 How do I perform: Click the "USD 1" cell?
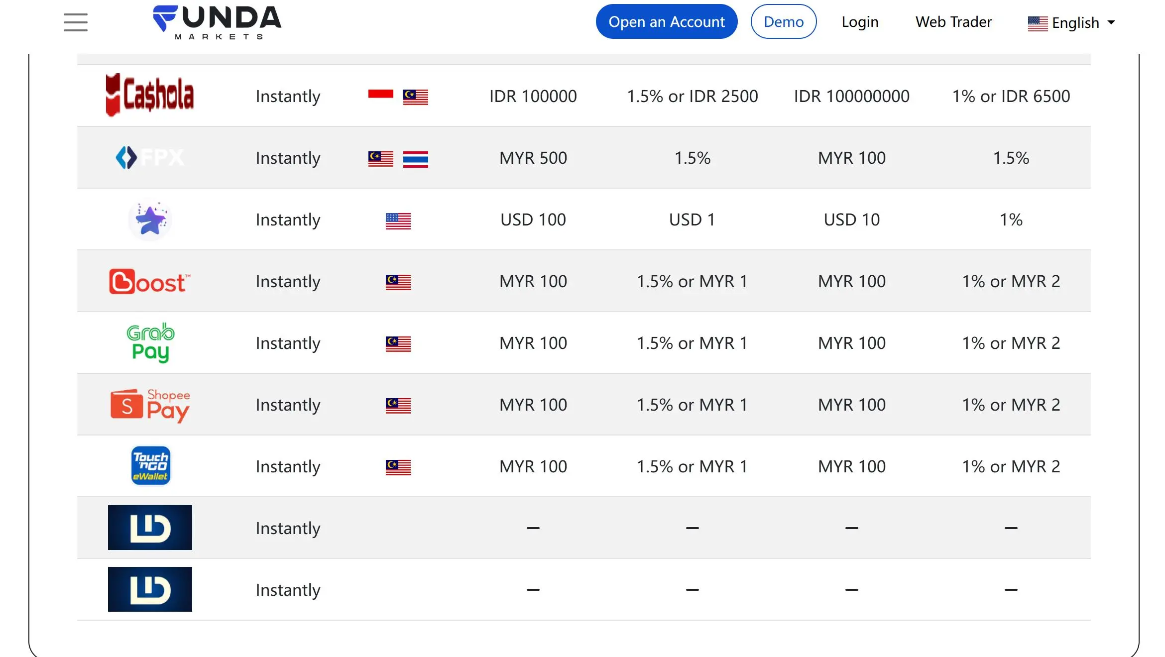pyautogui.click(x=693, y=219)
